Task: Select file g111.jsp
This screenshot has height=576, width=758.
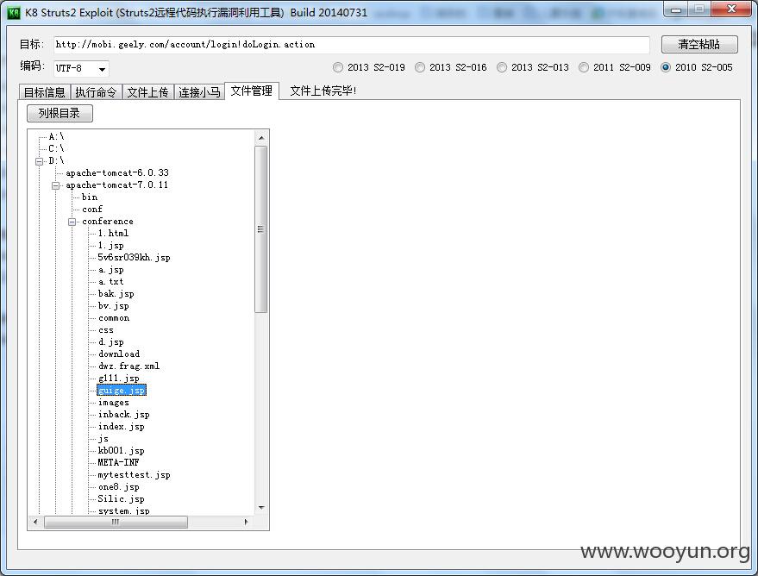Action: pyautogui.click(x=118, y=379)
